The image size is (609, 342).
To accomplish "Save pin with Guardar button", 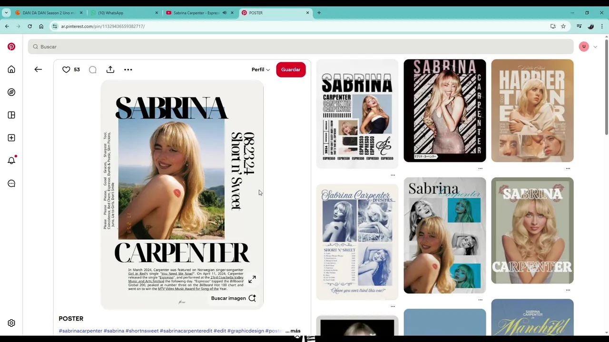I will pos(291,69).
